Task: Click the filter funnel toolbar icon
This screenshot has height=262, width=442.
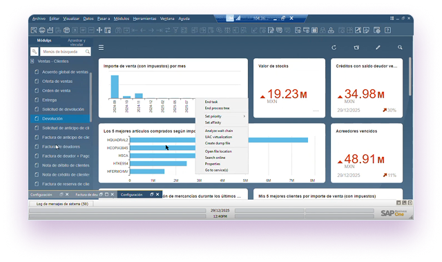Action: [175, 30]
